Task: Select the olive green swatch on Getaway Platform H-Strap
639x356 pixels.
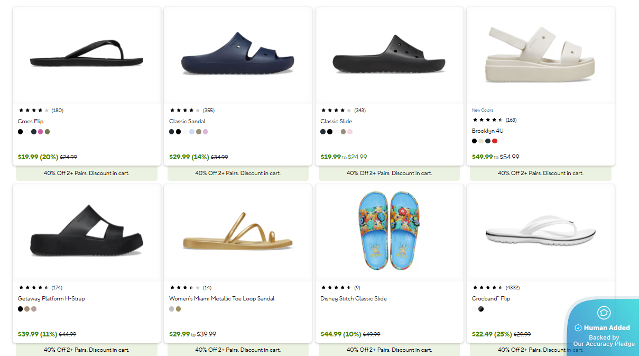Action: (x=27, y=308)
